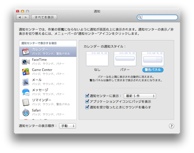
Task: Click the help question mark button
Action: pos(171,126)
